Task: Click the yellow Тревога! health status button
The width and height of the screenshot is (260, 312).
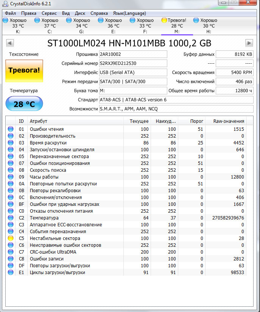Action: (x=24, y=71)
